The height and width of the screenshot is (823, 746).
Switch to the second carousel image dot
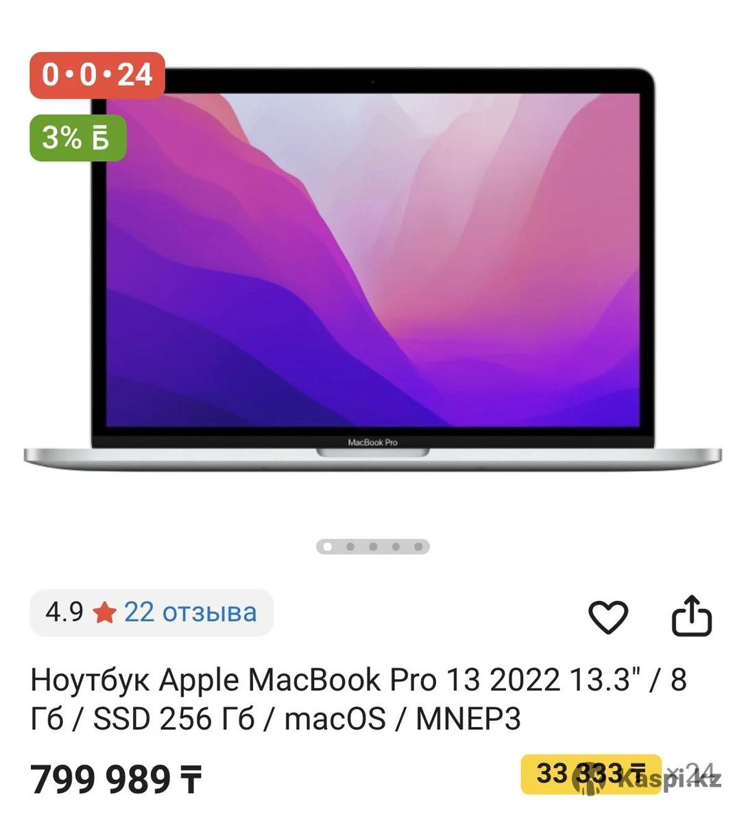(x=350, y=547)
